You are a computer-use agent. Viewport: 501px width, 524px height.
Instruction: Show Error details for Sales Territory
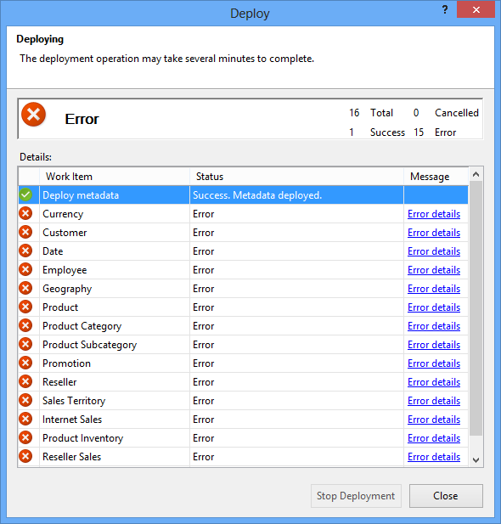click(434, 401)
